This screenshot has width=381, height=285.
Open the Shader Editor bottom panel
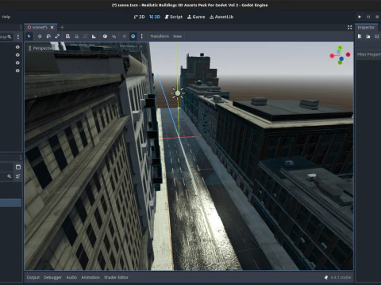click(x=116, y=277)
